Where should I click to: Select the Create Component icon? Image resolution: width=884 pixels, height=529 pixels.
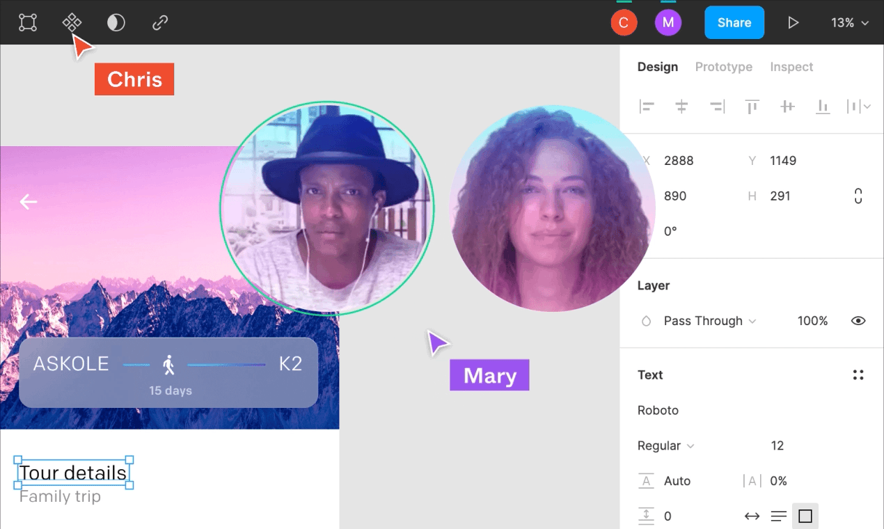tap(72, 23)
